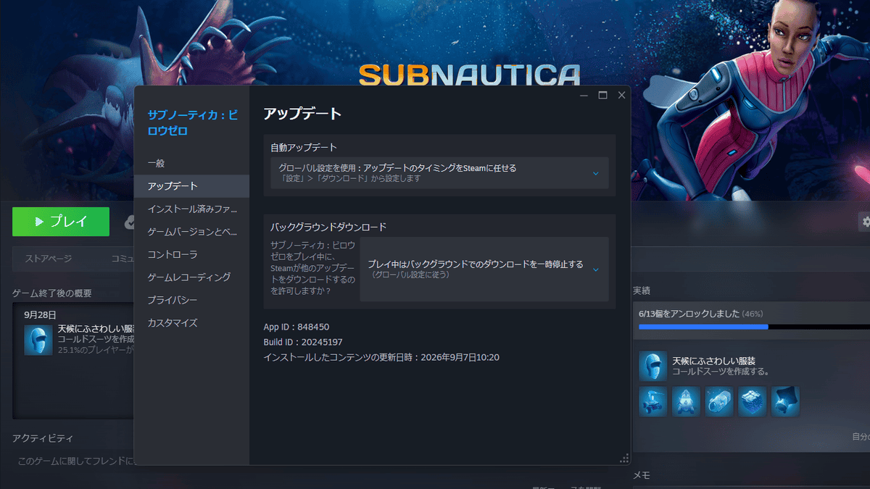870x489 pixels.
Task: Click the 9月28日 date in summary panel
Action: coord(40,315)
